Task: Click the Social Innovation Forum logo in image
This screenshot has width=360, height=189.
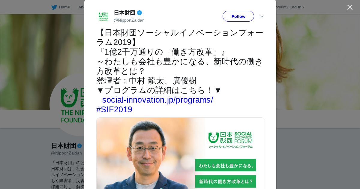Action: click(230, 140)
